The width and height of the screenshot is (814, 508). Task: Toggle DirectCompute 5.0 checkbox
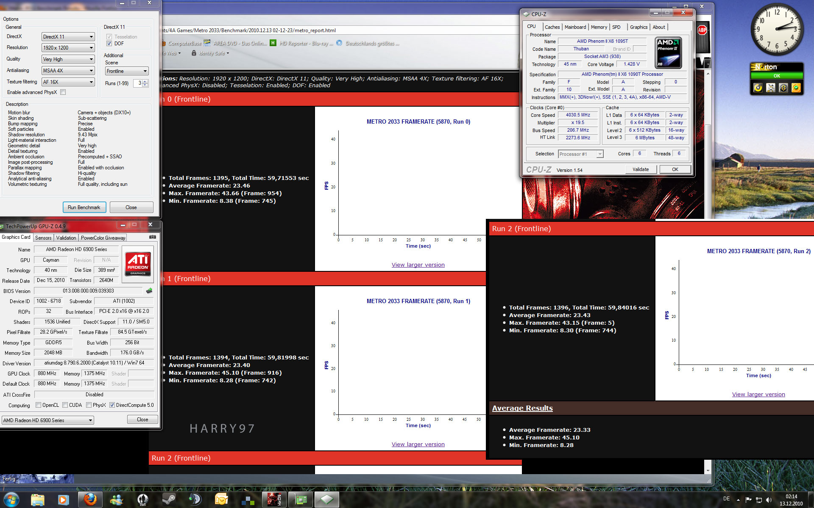pos(112,405)
